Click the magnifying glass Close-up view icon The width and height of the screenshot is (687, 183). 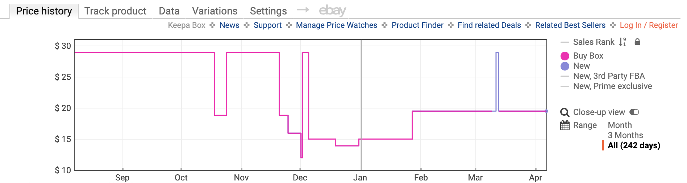(565, 112)
